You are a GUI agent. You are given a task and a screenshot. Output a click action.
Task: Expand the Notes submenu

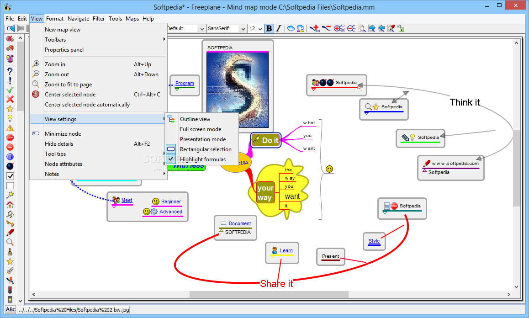pos(99,174)
